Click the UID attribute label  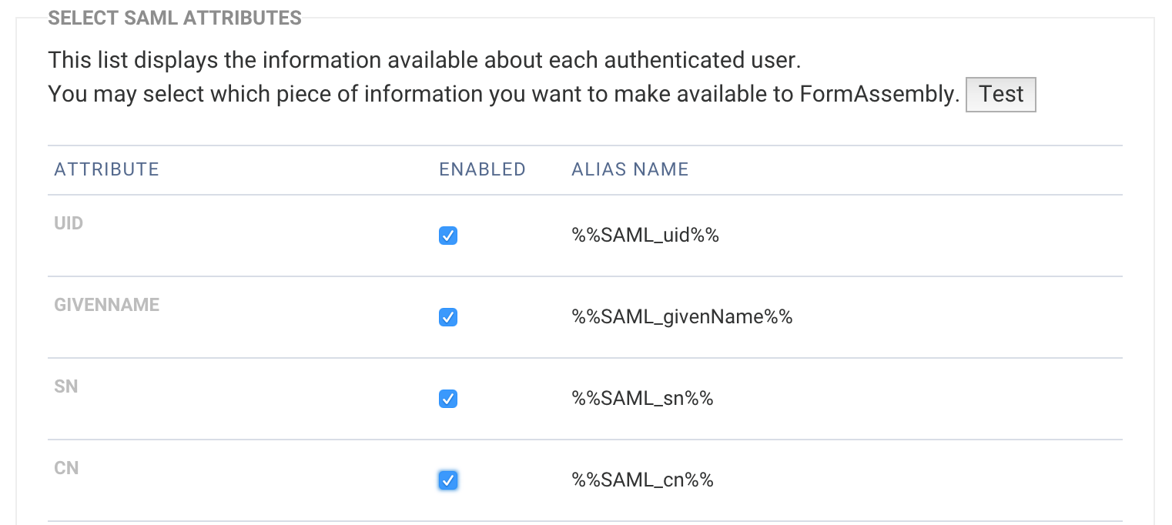(69, 223)
